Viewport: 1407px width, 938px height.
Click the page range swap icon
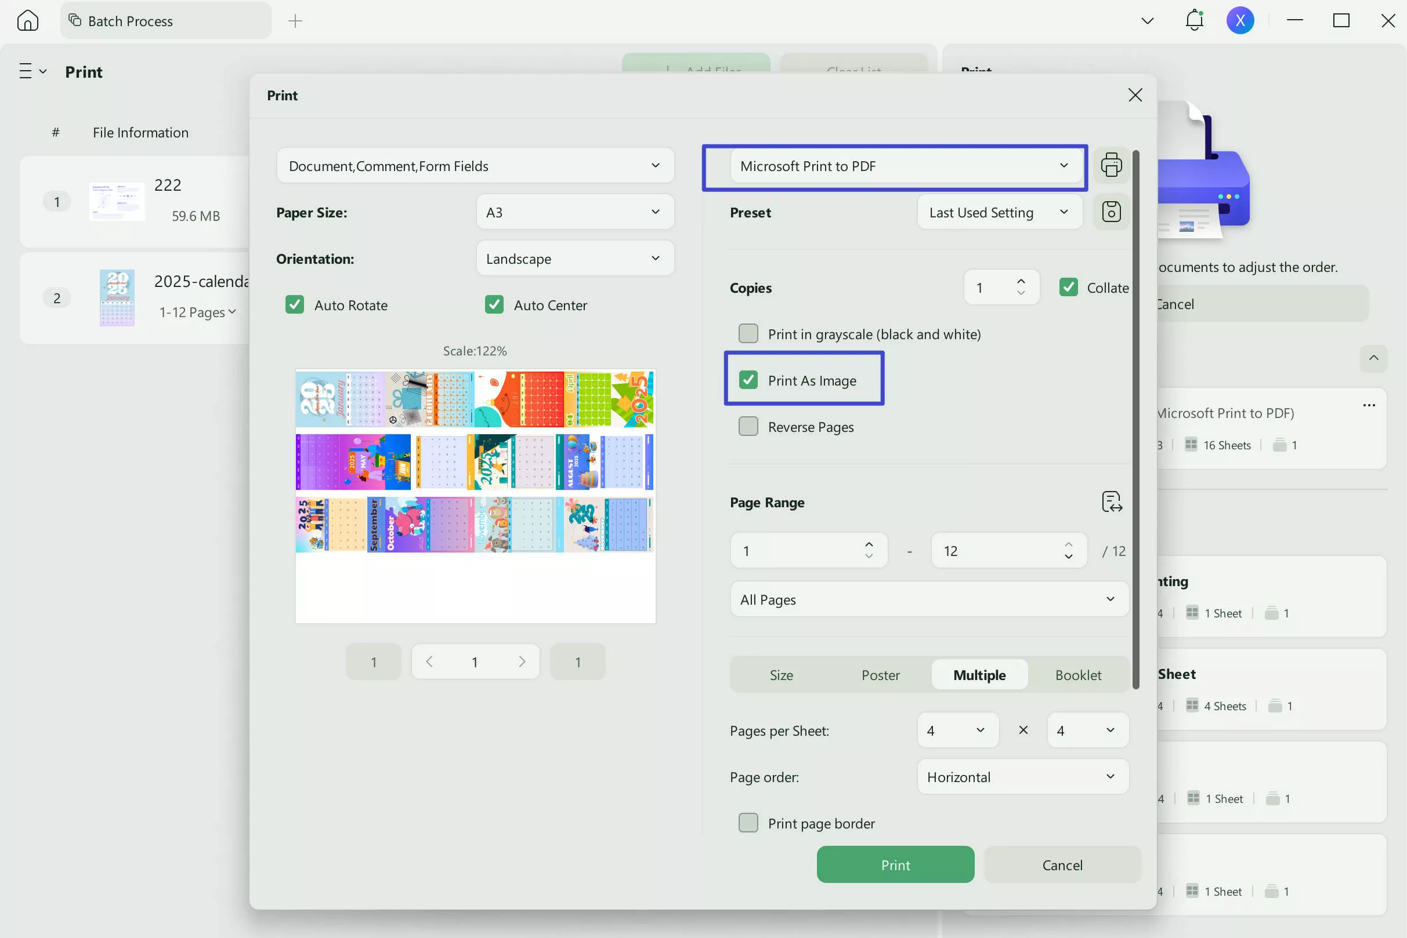tap(1111, 502)
